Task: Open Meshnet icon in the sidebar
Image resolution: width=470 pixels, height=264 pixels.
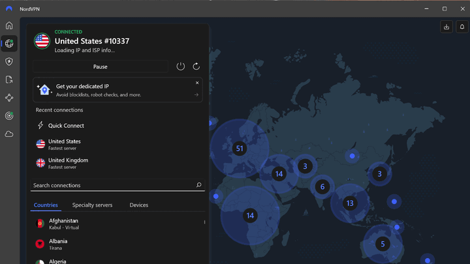Action: (9, 98)
